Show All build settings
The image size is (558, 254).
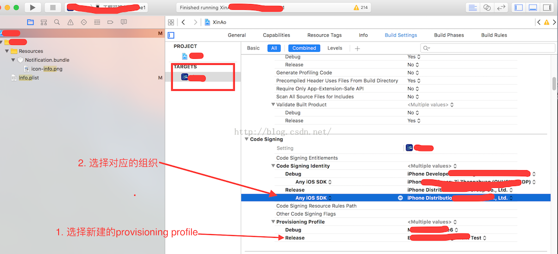coord(274,48)
